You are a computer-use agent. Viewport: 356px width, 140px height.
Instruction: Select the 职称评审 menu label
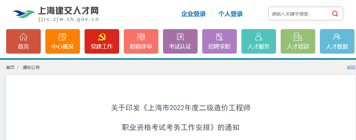pos(141,47)
